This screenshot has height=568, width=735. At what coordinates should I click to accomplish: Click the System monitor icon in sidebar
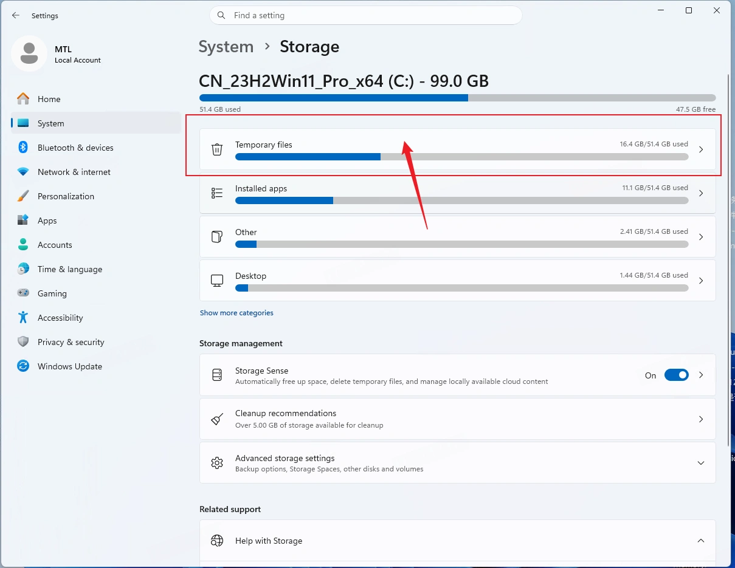pos(23,123)
